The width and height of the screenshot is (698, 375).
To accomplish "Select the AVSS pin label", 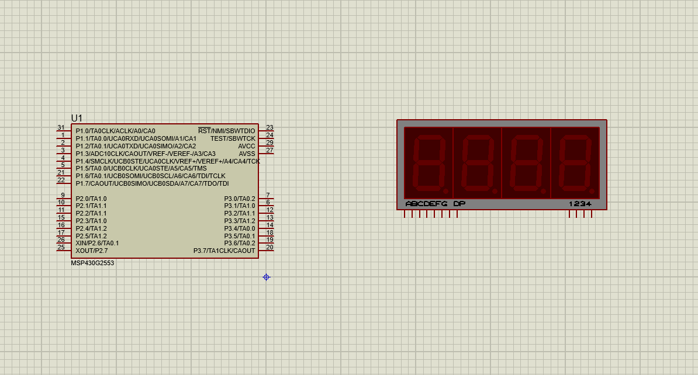I will 247,154.
